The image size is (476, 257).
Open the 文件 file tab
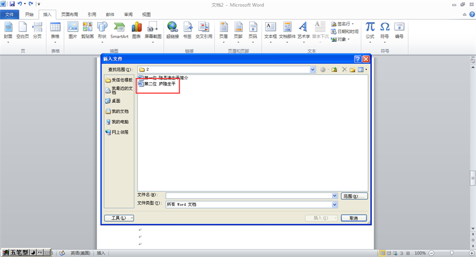click(9, 14)
